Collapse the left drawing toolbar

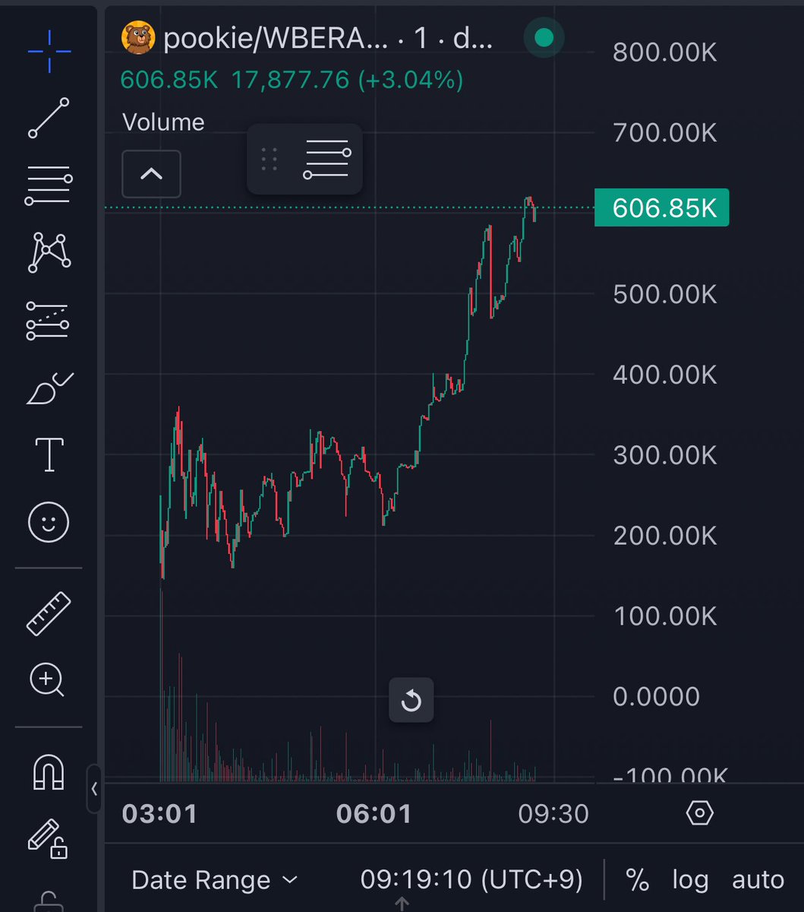[x=94, y=788]
